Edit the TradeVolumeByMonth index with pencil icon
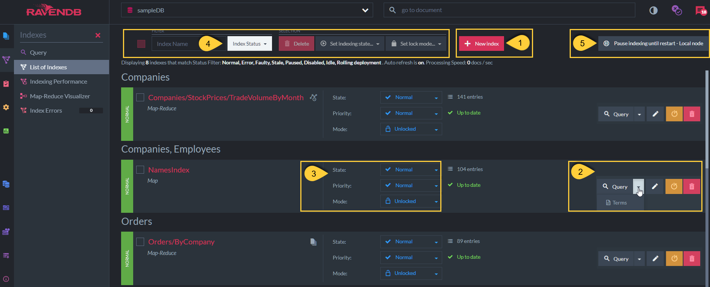 [x=655, y=114]
